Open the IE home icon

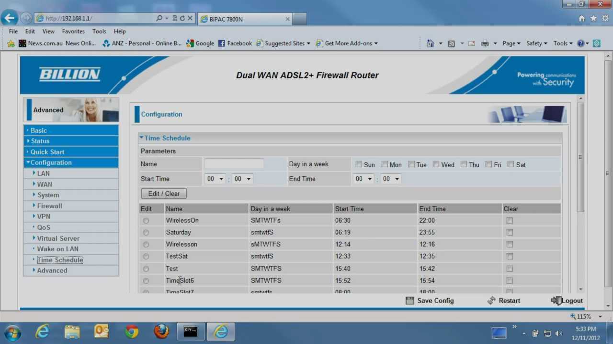click(581, 19)
